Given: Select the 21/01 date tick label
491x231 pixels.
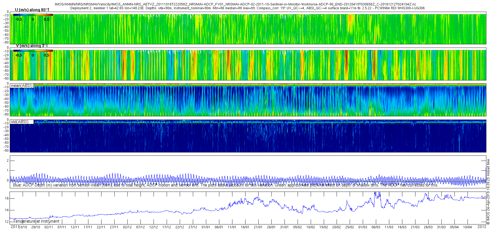Looking at the screenshot, I should tap(258, 227).
